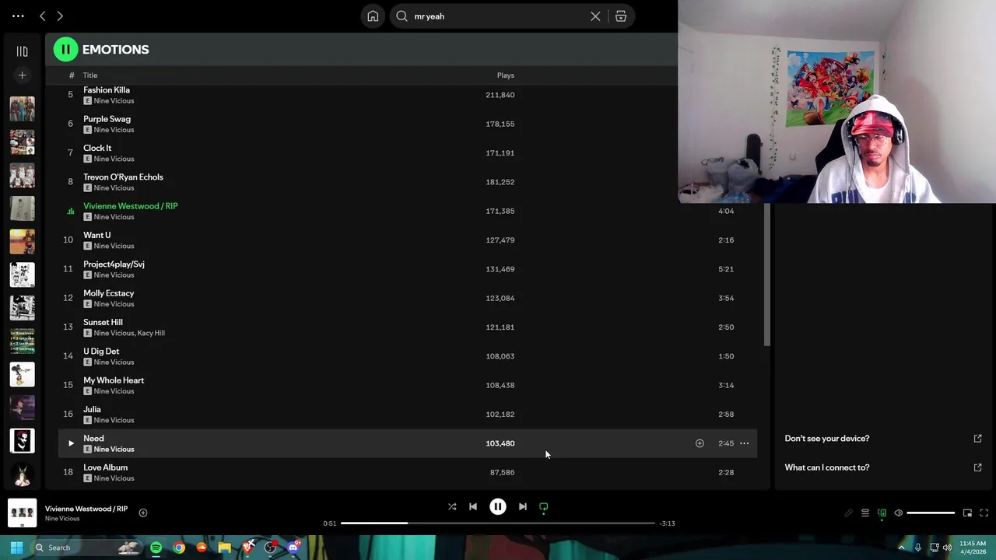Open Nine Vicious artist link in player bar

coord(62,519)
